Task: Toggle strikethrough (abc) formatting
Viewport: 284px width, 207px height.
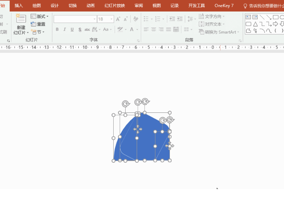Action: 87,29
